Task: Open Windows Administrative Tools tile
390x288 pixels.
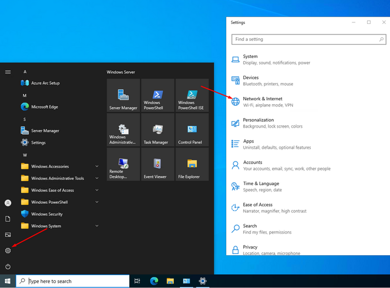Action: click(x=123, y=130)
